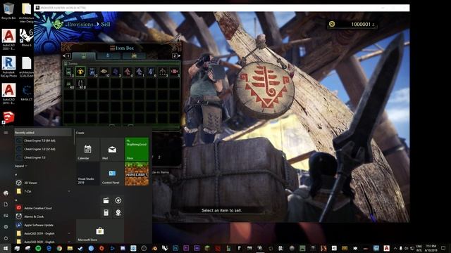Select the highlighted yellow item with quantity 1
Viewport: 451px width, 253px height.
coord(80,72)
